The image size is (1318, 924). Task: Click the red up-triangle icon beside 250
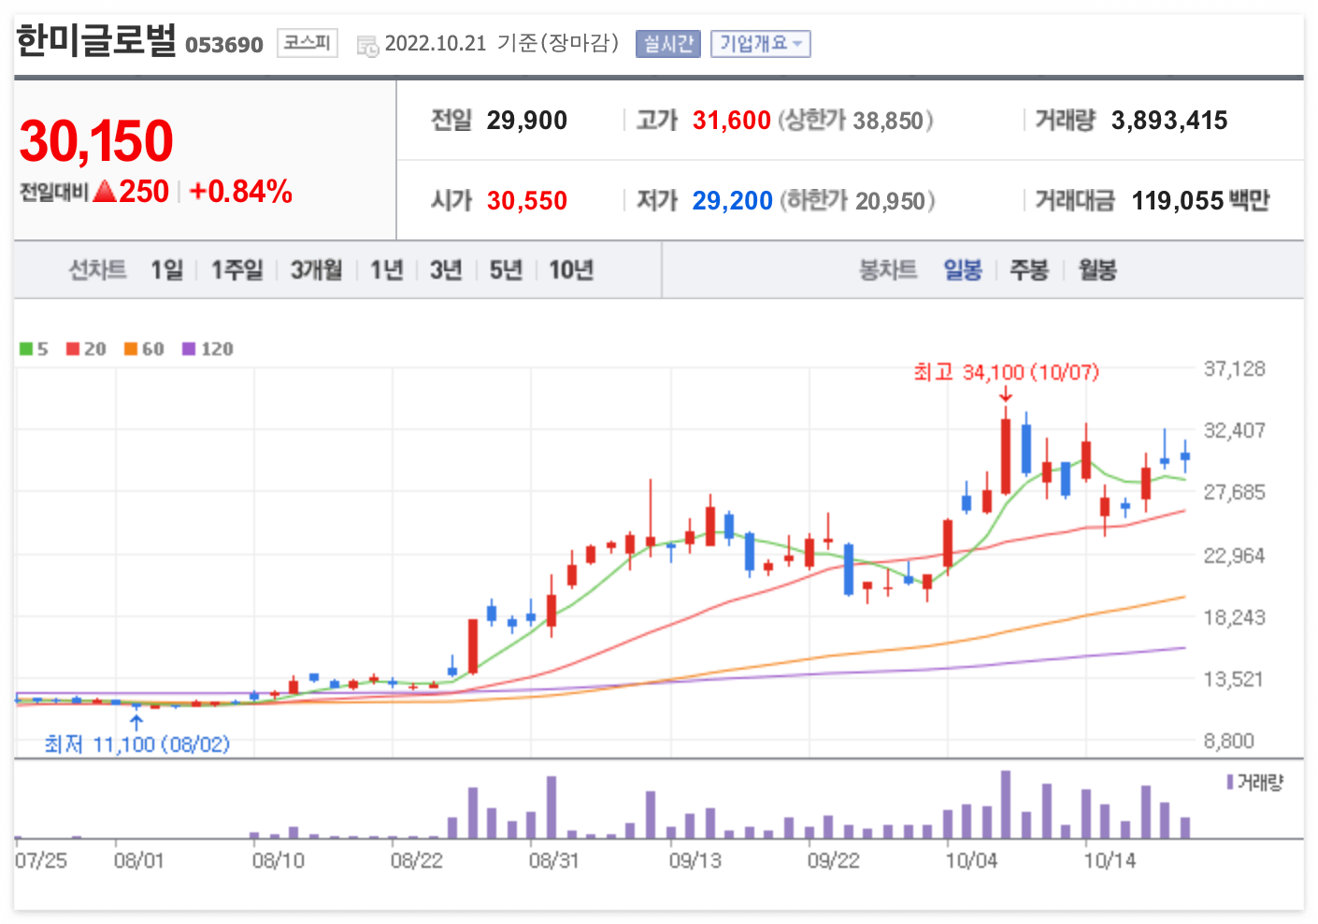pos(105,192)
